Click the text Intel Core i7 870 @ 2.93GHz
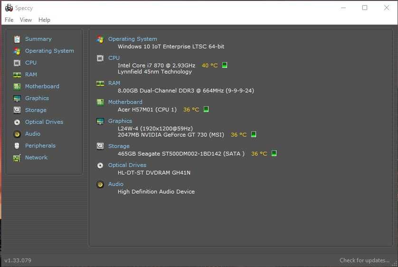This screenshot has width=398, height=267. coord(157,65)
